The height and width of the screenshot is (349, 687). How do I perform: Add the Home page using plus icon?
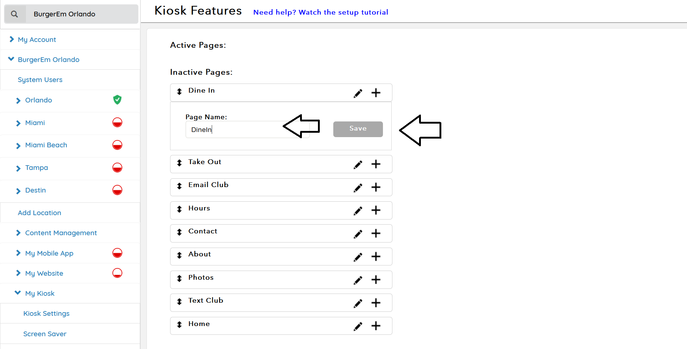[376, 326]
